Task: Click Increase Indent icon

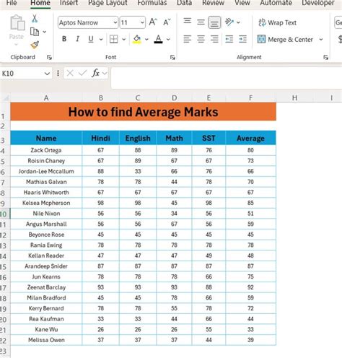Action: click(x=242, y=39)
